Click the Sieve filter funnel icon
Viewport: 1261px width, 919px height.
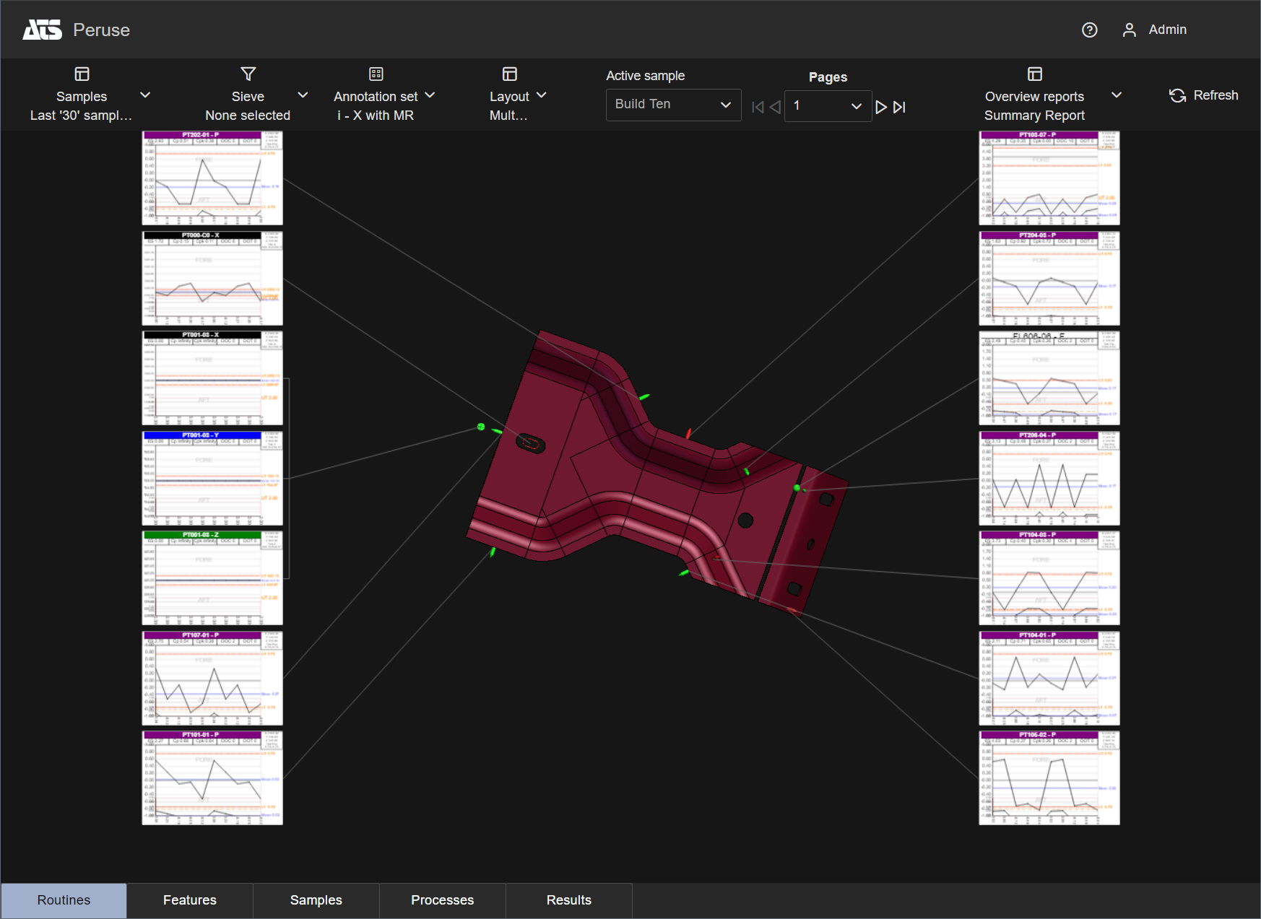(248, 74)
